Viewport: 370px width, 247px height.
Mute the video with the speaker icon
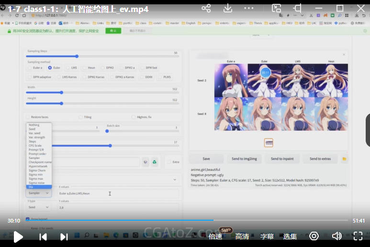click(337, 236)
